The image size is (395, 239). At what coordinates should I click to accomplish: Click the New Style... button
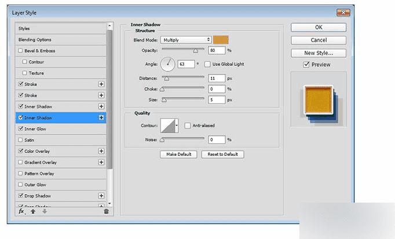[x=319, y=53]
